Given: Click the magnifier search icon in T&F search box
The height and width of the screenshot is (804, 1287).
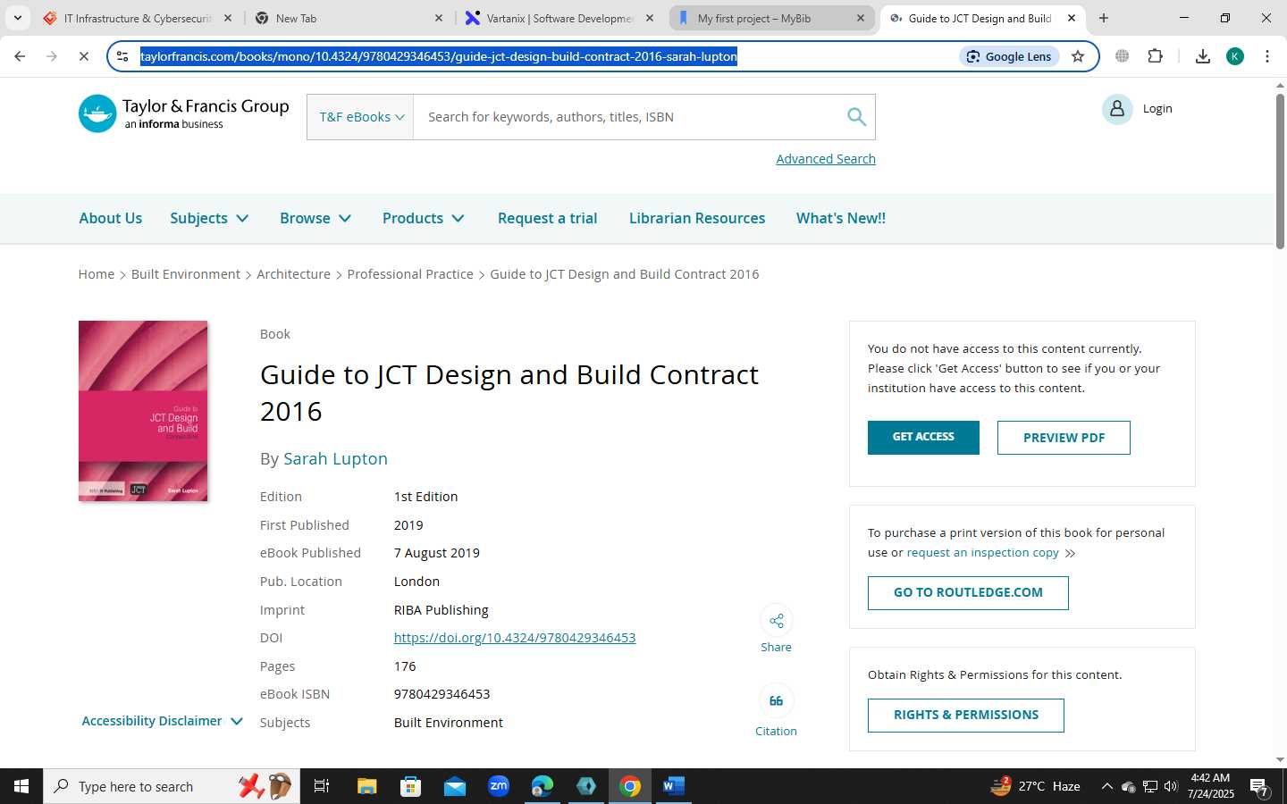Looking at the screenshot, I should (856, 117).
